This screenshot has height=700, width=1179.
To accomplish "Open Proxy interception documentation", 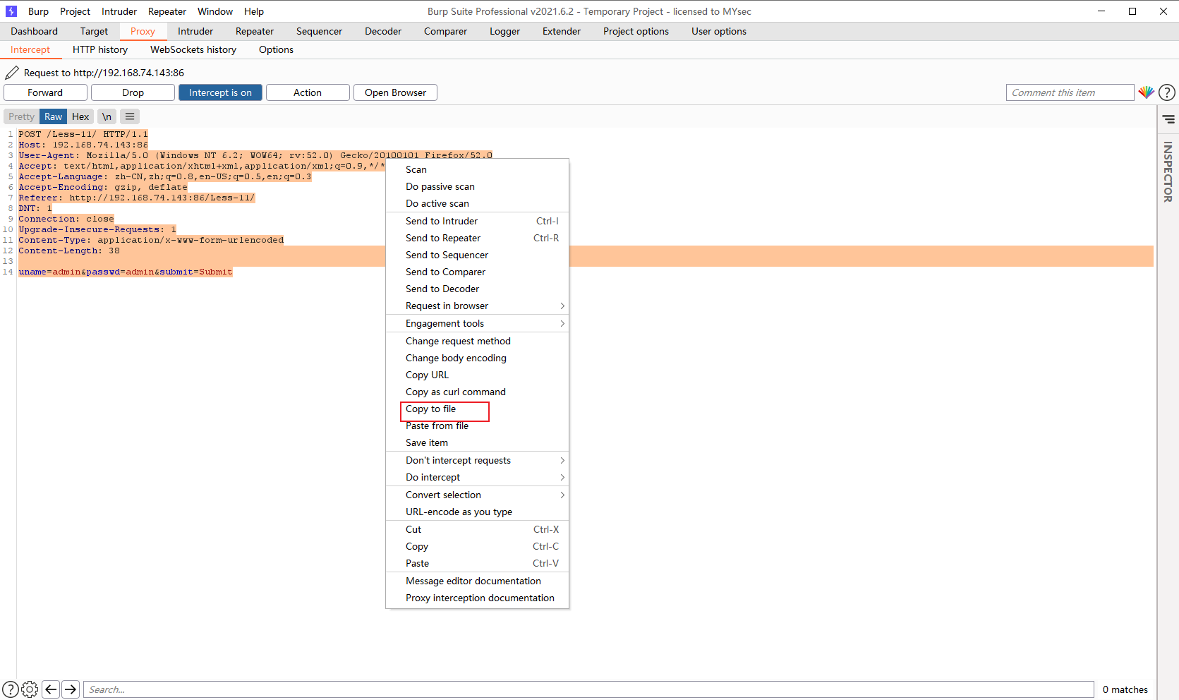I will (x=477, y=598).
